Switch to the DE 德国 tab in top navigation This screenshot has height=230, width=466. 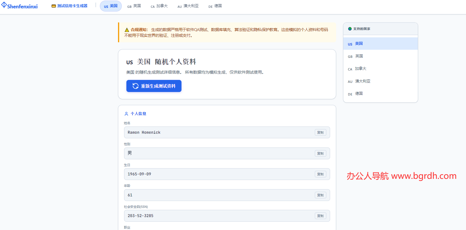[215, 6]
